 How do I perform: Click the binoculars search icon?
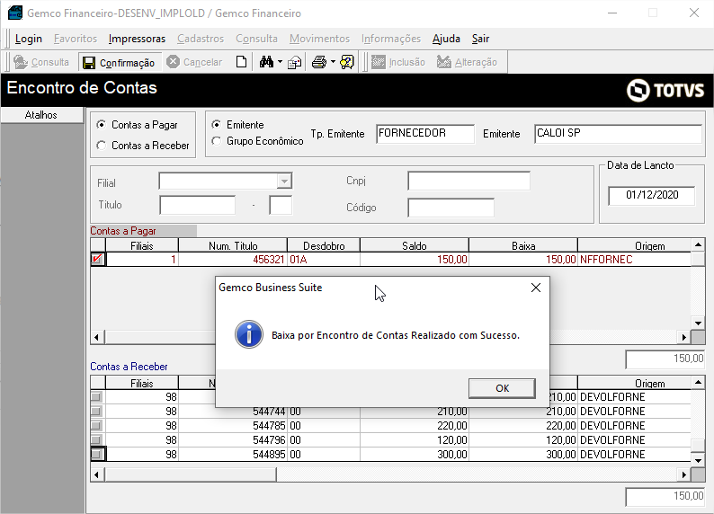click(266, 62)
